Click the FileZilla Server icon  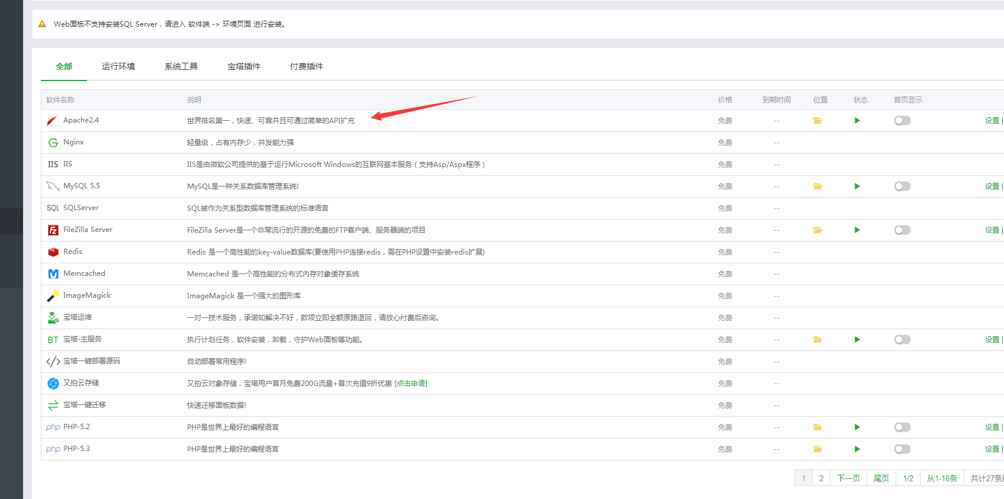[x=53, y=230]
